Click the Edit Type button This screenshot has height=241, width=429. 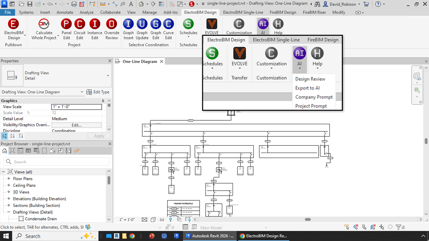pyautogui.click(x=98, y=92)
